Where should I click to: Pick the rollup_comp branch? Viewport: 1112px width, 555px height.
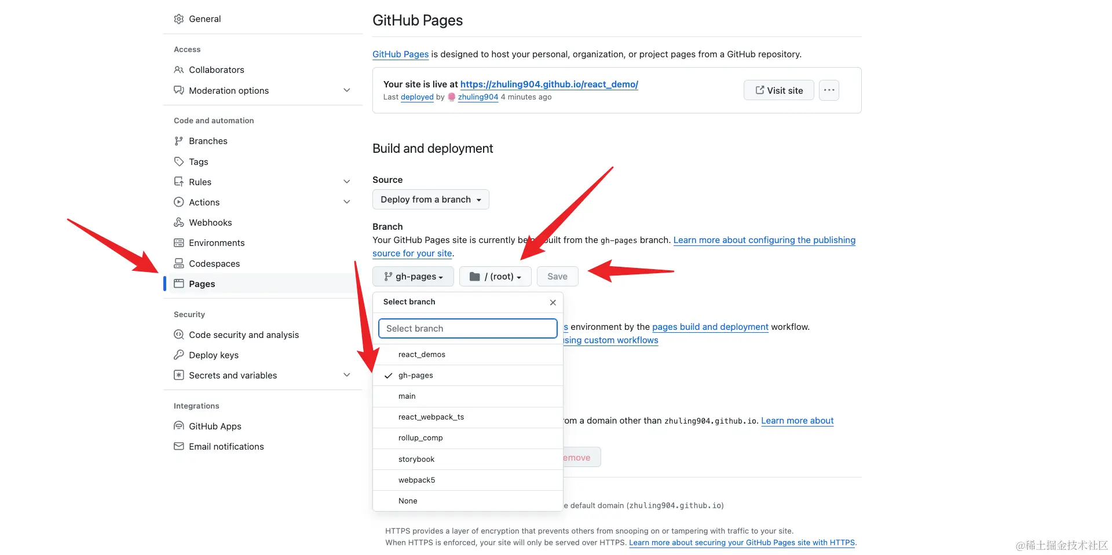point(468,438)
